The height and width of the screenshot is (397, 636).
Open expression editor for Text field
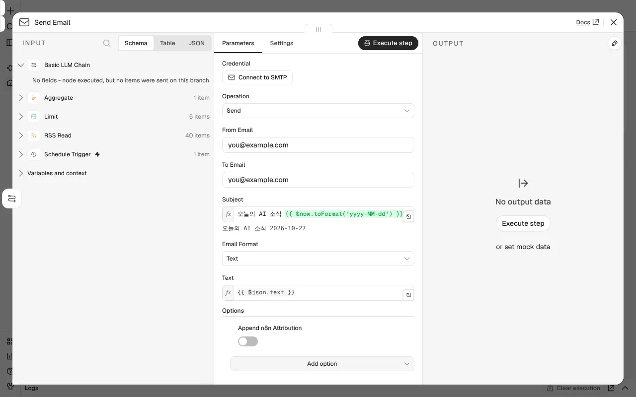(x=408, y=295)
